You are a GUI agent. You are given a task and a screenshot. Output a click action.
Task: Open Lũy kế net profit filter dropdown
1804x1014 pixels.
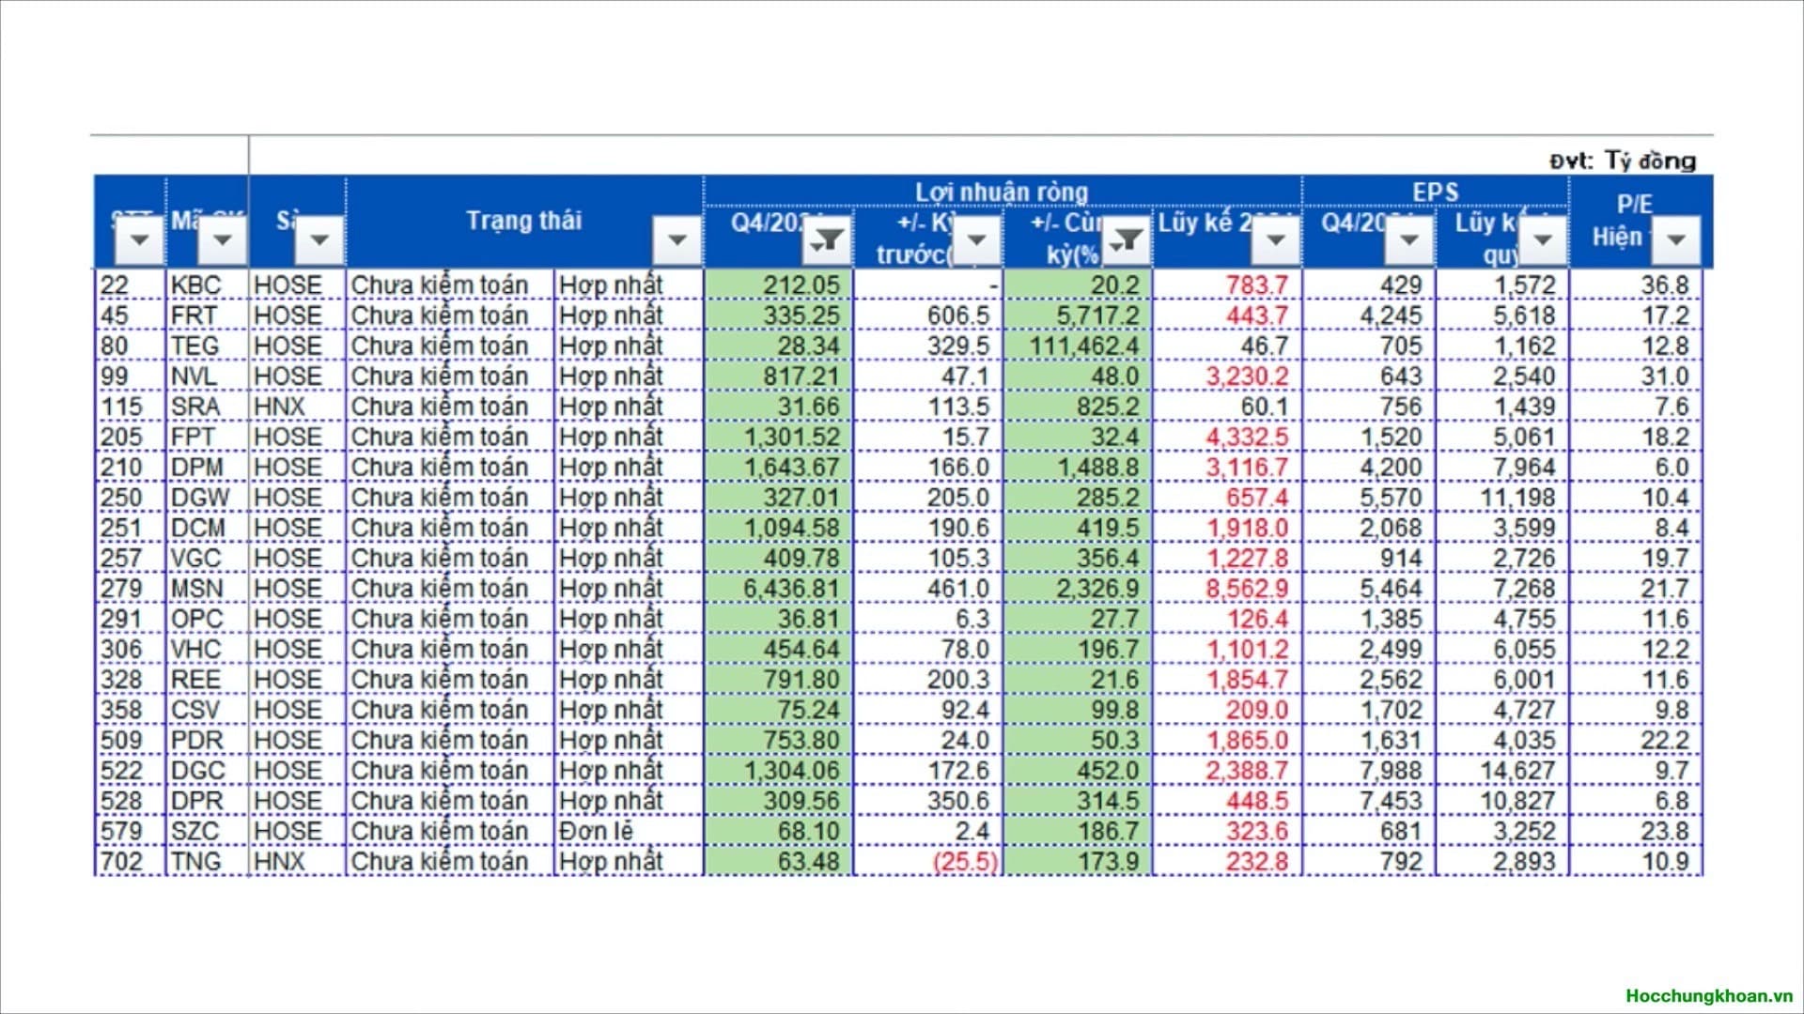click(1275, 240)
